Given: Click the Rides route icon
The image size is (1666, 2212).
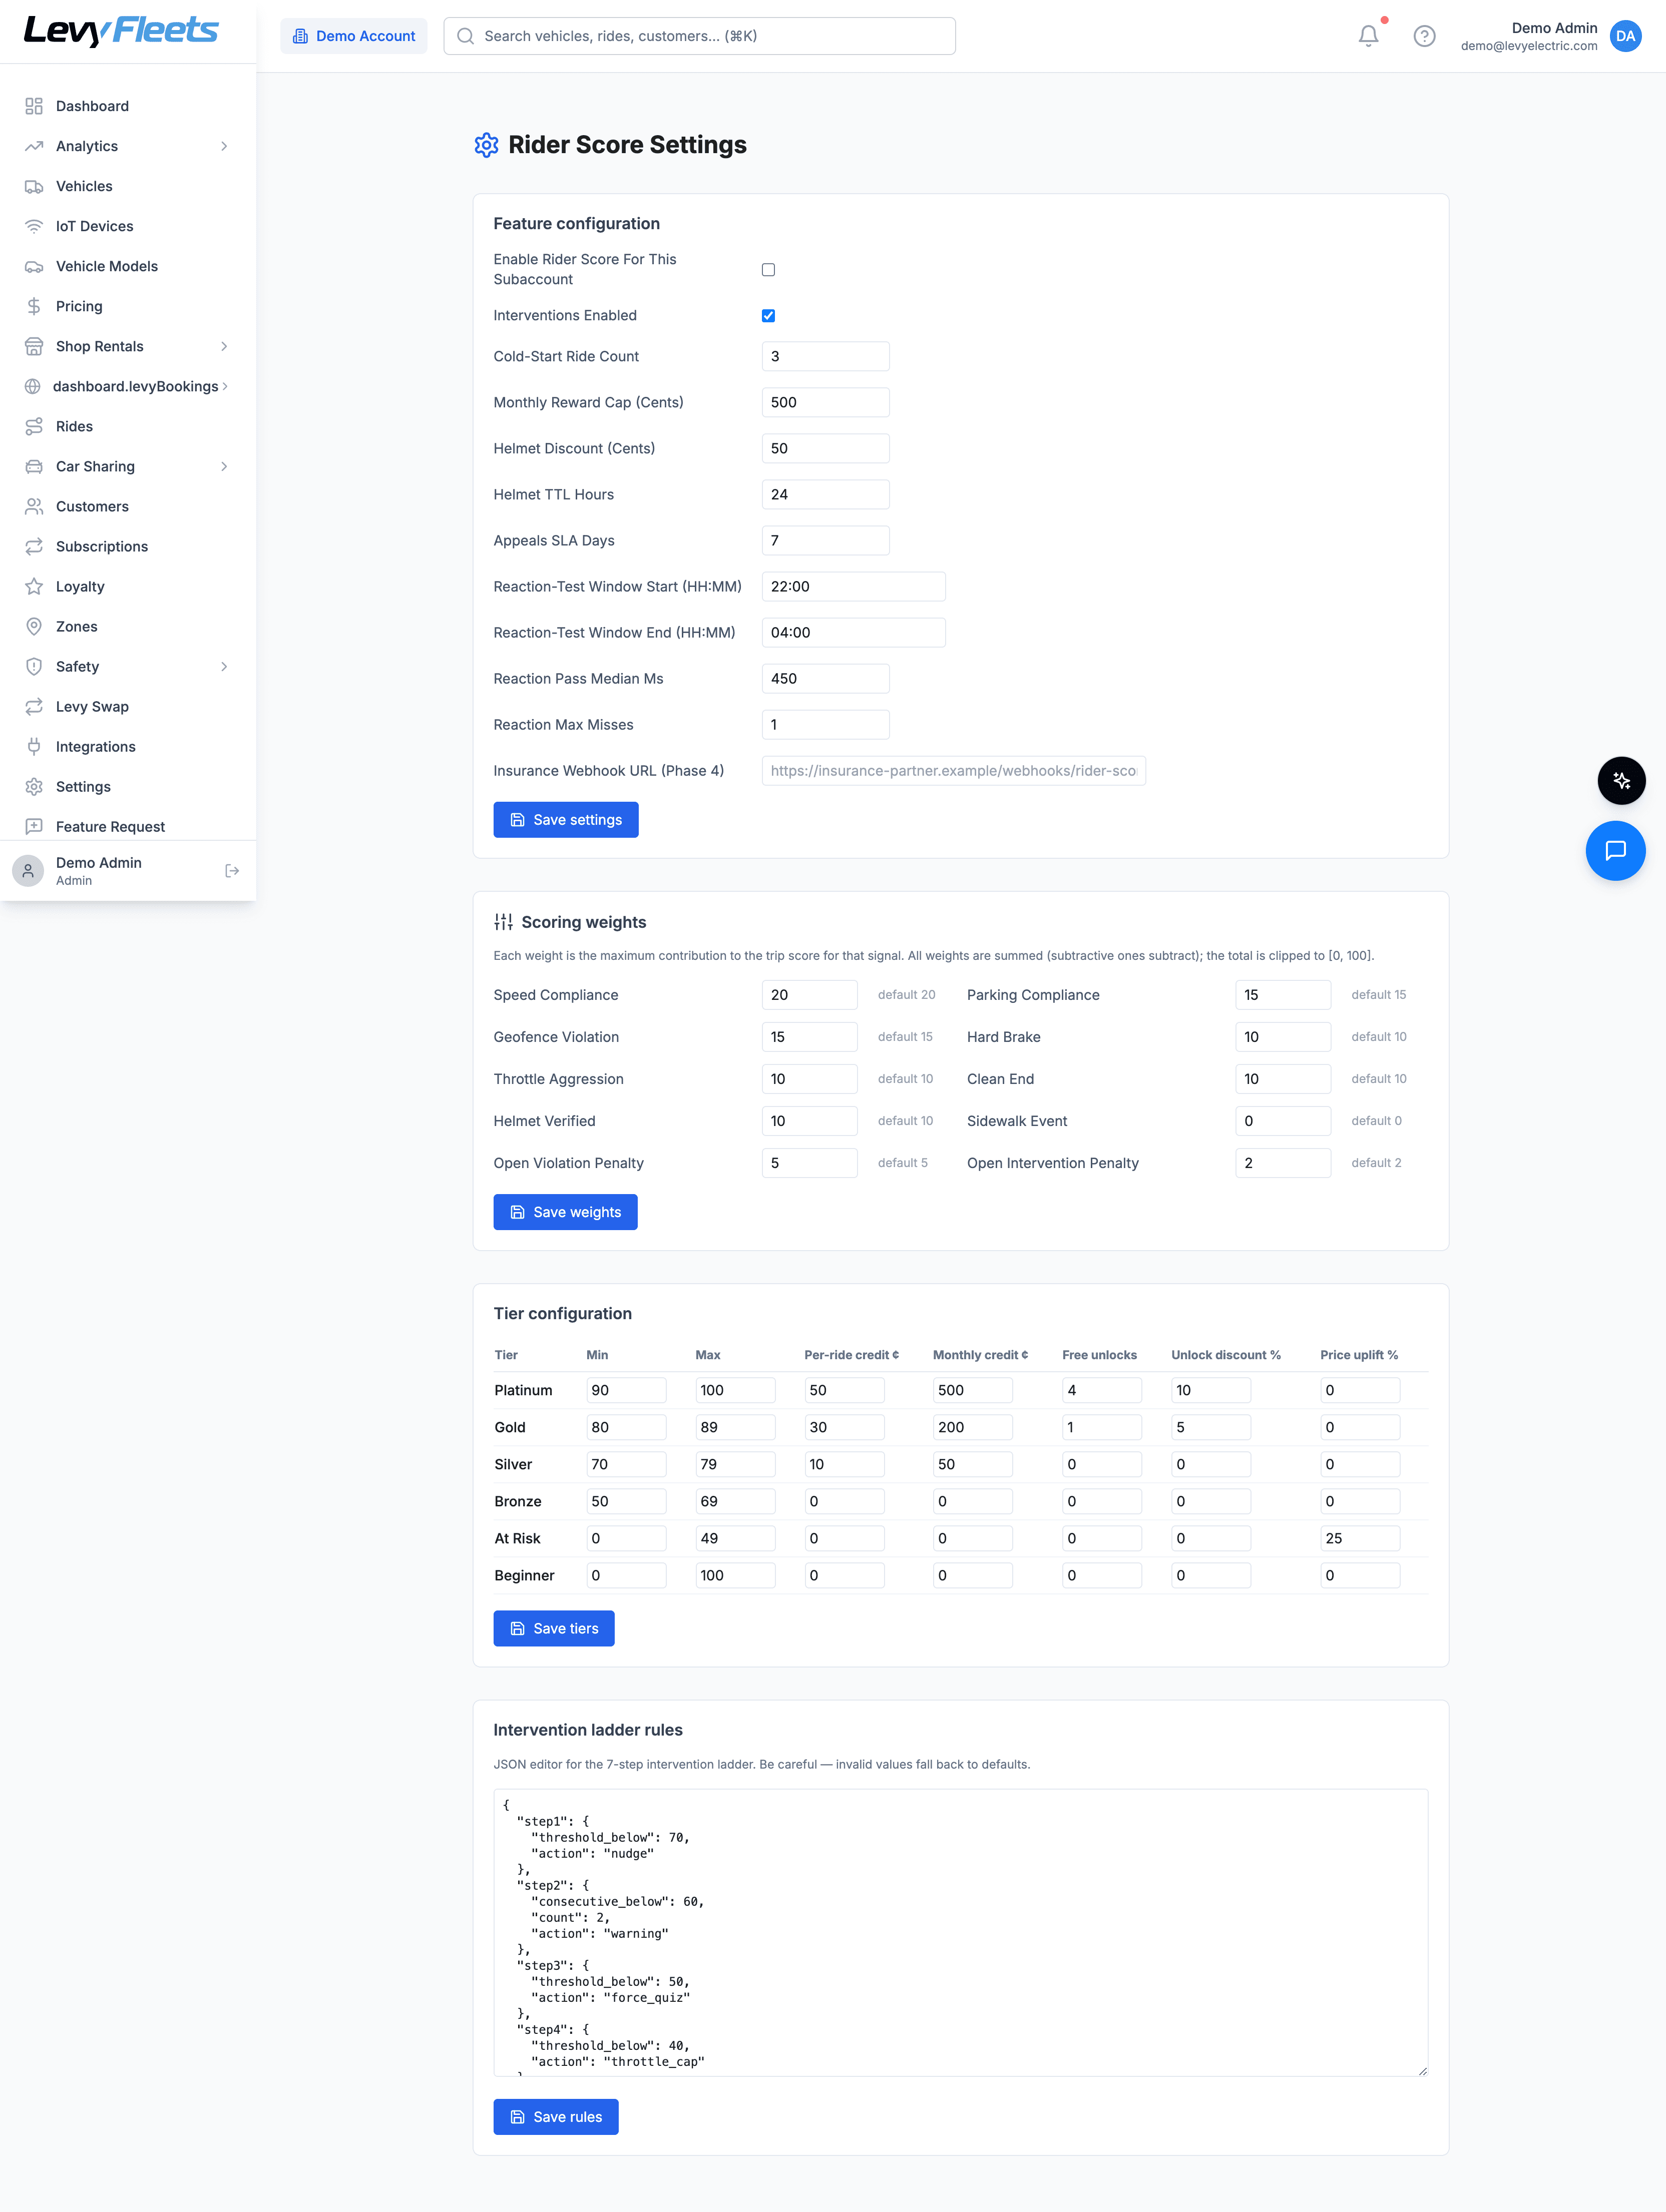Looking at the screenshot, I should click(34, 426).
